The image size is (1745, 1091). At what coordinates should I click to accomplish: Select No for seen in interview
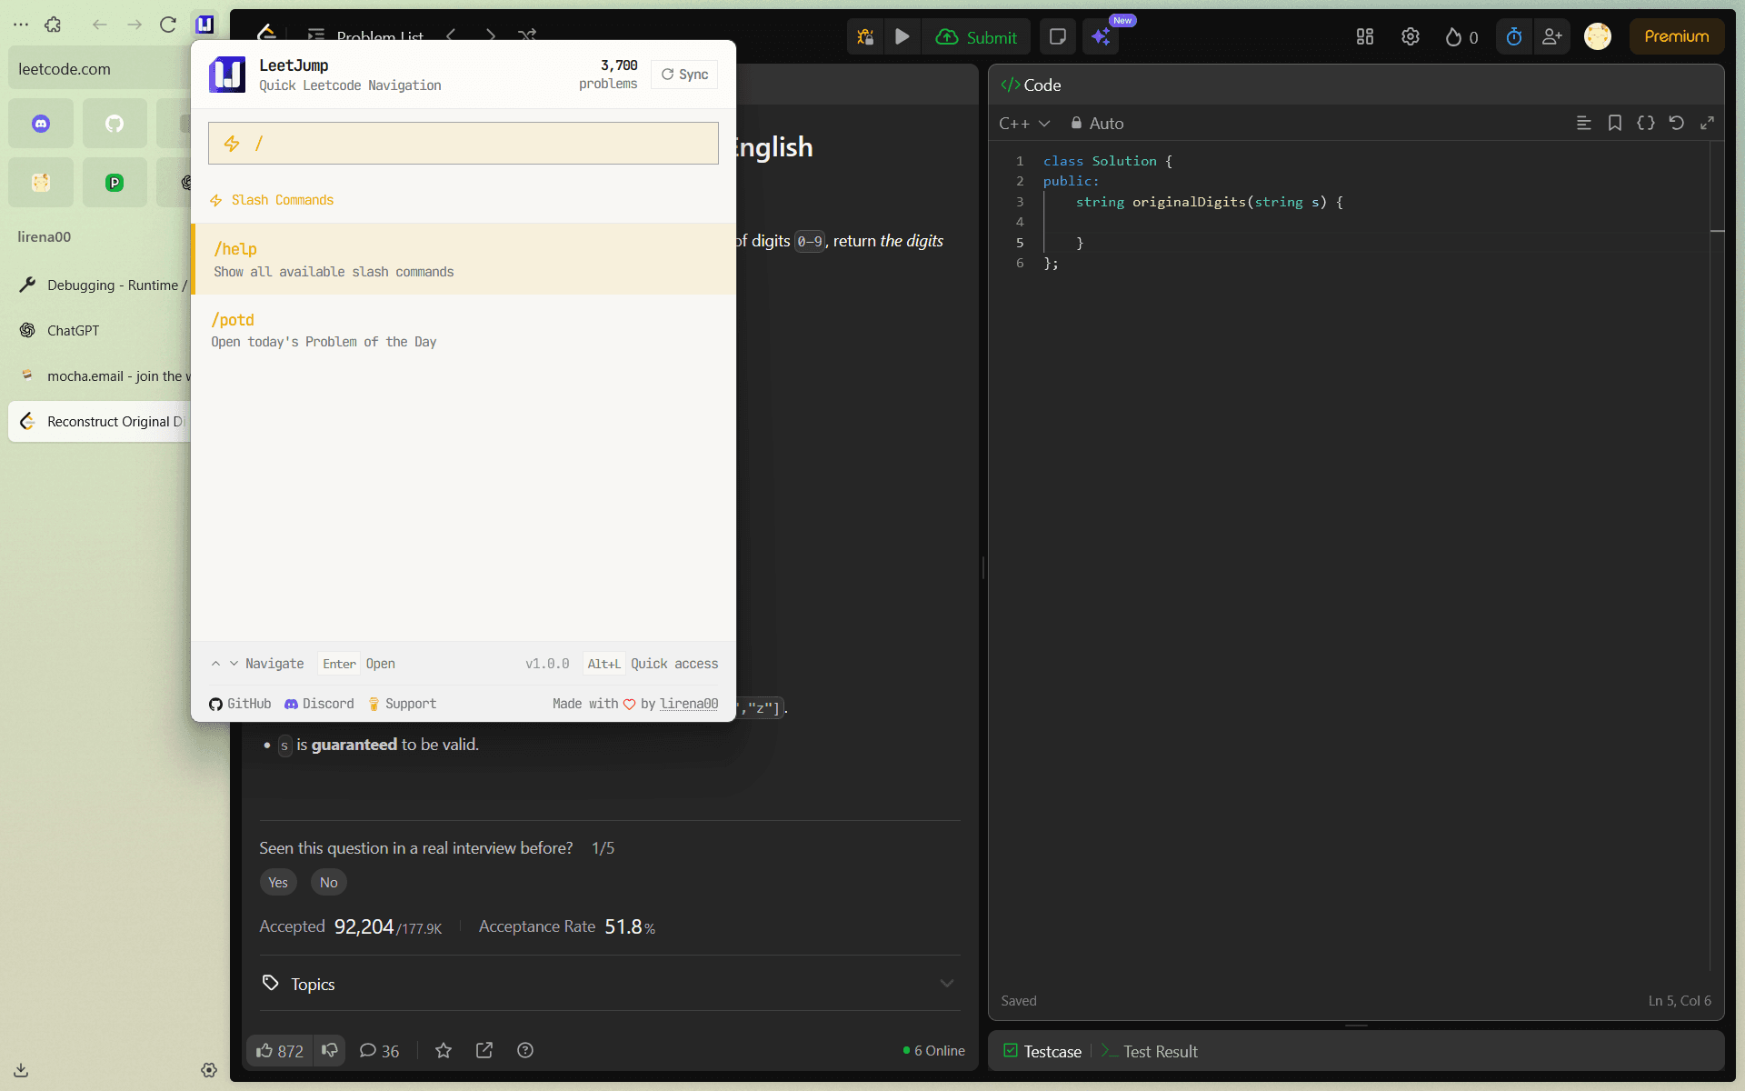tap(328, 882)
